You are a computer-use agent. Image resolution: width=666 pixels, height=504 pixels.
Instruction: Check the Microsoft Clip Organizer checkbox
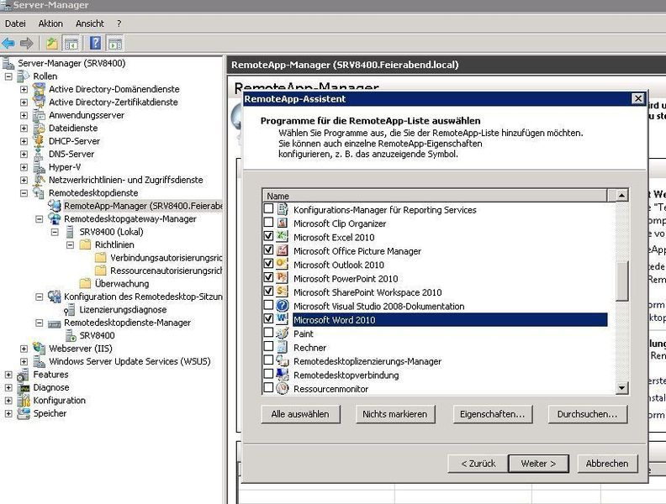(268, 222)
